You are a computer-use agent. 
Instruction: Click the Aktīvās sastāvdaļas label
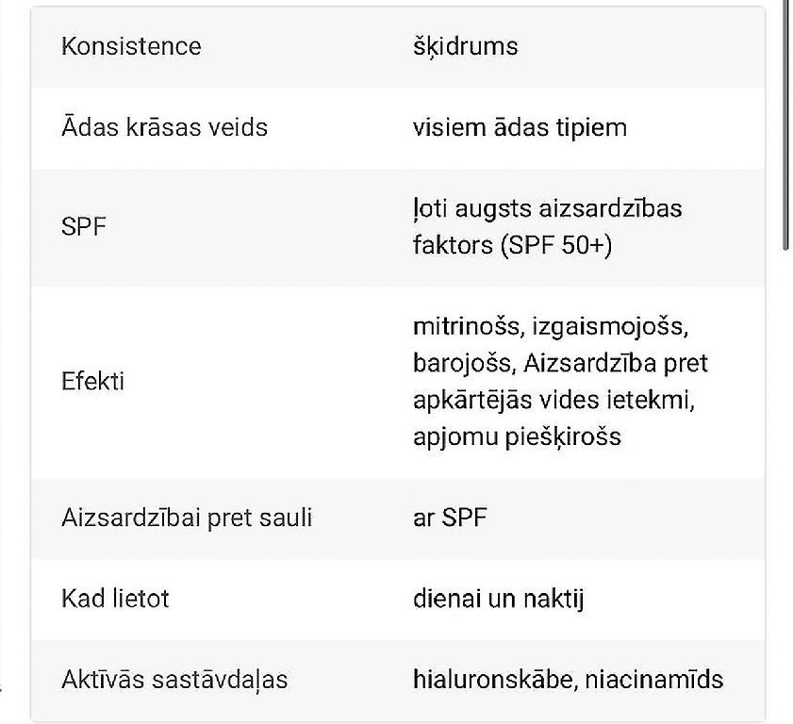point(174,680)
